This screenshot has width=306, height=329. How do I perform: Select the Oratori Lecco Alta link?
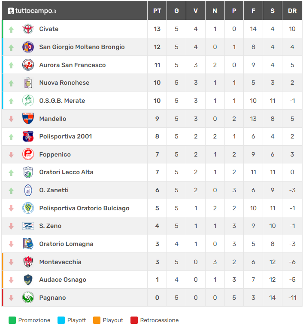pyautogui.click(x=66, y=172)
